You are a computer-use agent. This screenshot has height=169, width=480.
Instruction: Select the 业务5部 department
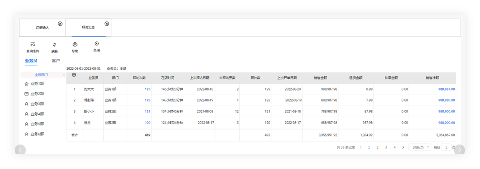pos(34,124)
